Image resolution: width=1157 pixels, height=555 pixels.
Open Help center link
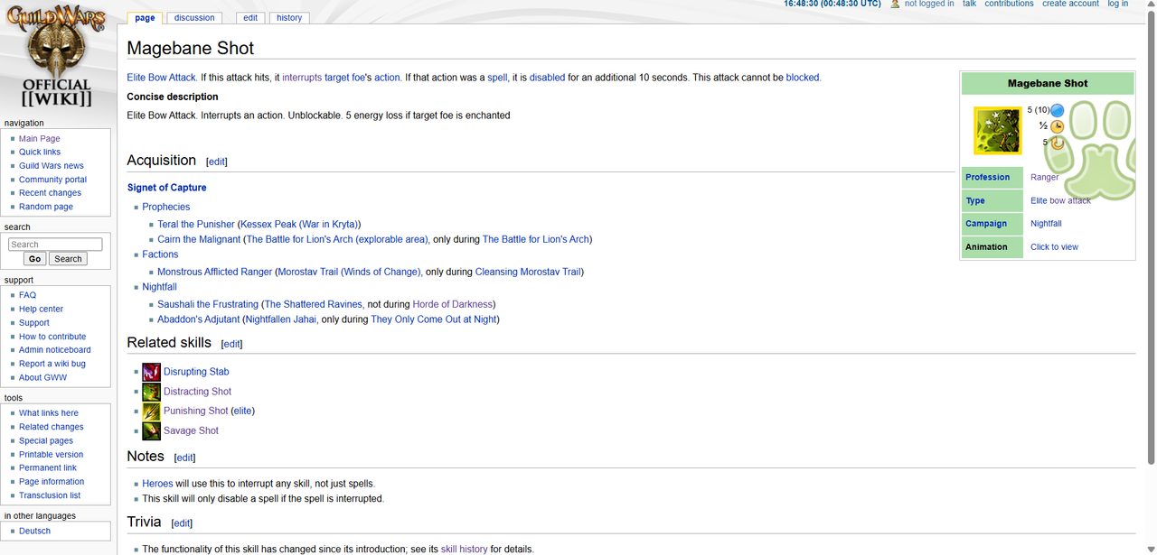(x=41, y=309)
